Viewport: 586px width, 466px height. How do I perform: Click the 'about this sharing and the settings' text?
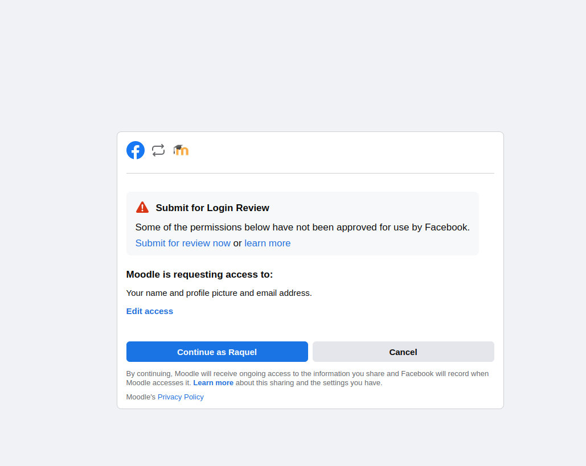tap(309, 383)
